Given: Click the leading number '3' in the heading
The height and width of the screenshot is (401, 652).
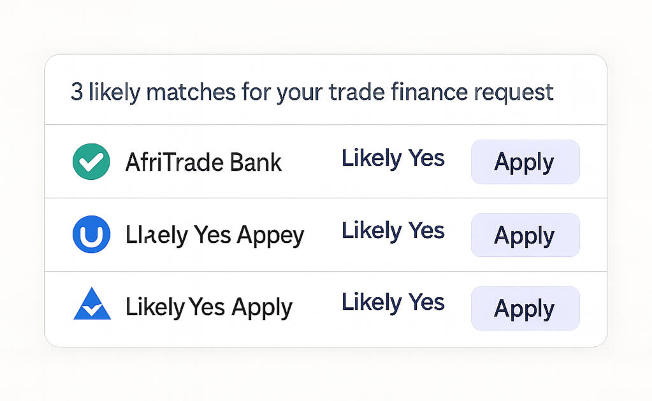Looking at the screenshot, I should [x=76, y=92].
